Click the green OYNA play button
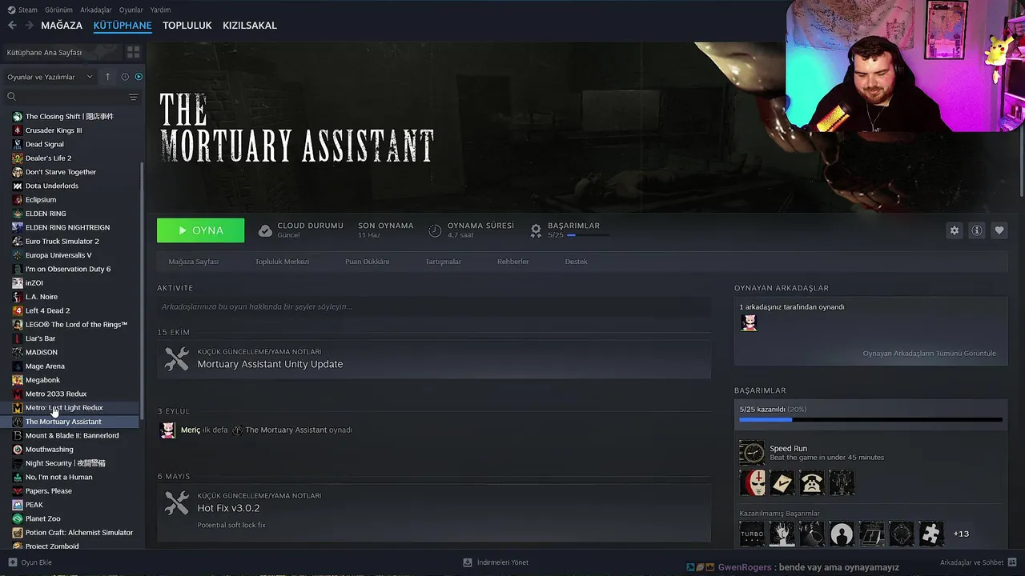The width and height of the screenshot is (1025, 576). click(x=201, y=230)
